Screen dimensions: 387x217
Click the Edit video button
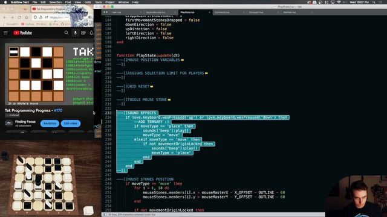(71, 123)
